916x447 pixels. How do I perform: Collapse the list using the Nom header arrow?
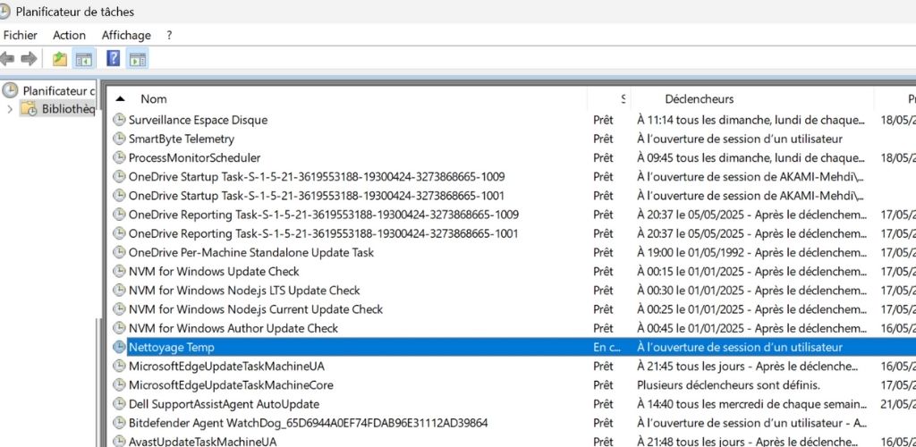(120, 99)
